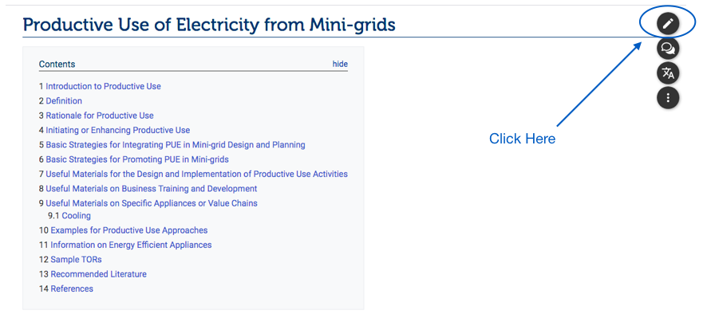707x322 pixels.
Task: Click the pencil edit icon
Action: [668, 24]
